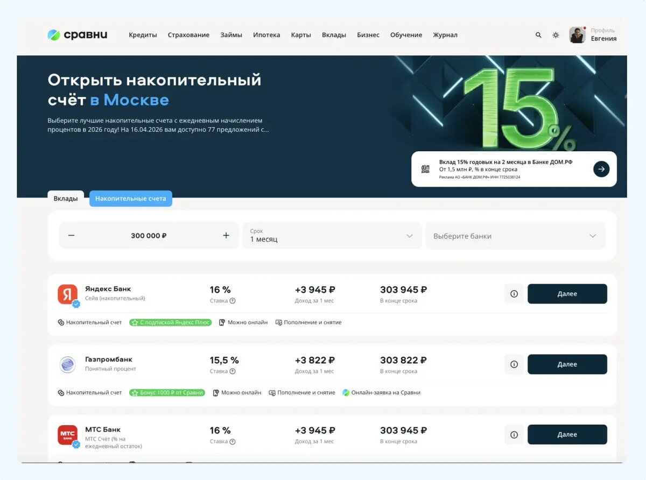Expand the Выберите банки dropdown
The height and width of the screenshot is (480, 646).
[516, 236]
